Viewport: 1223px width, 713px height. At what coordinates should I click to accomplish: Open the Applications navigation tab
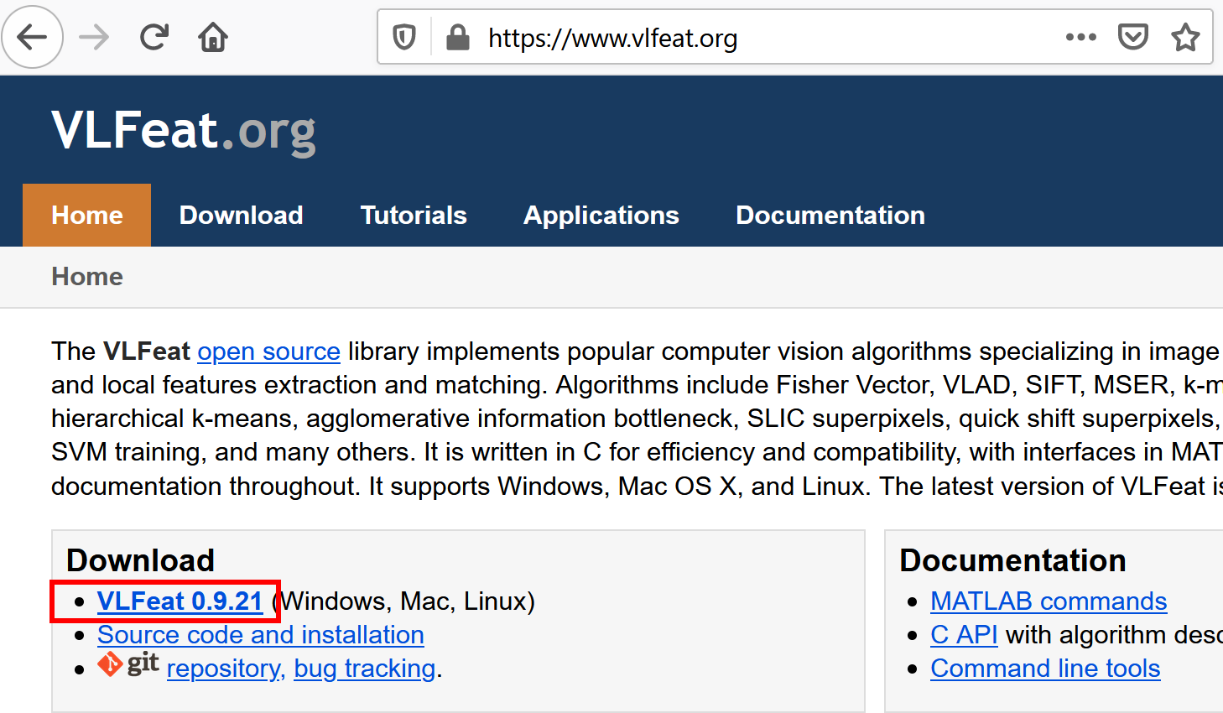601,216
